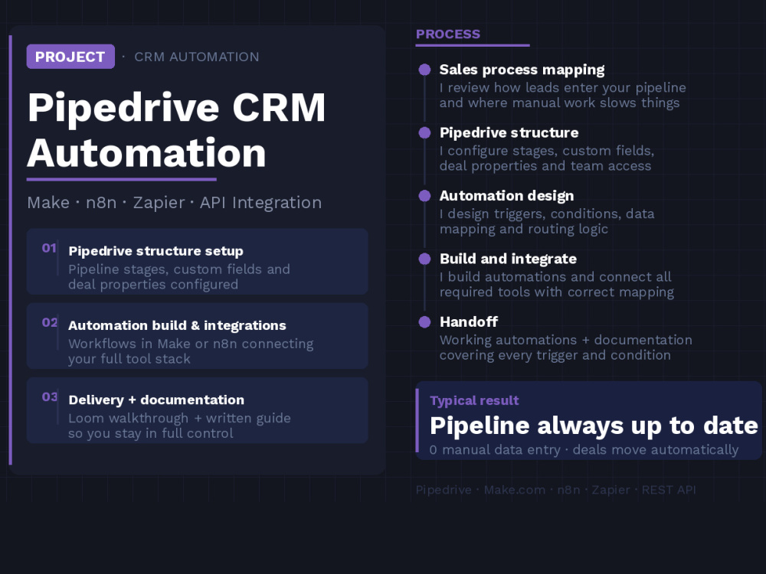Click the Build and integrate bullet dot

tap(424, 259)
